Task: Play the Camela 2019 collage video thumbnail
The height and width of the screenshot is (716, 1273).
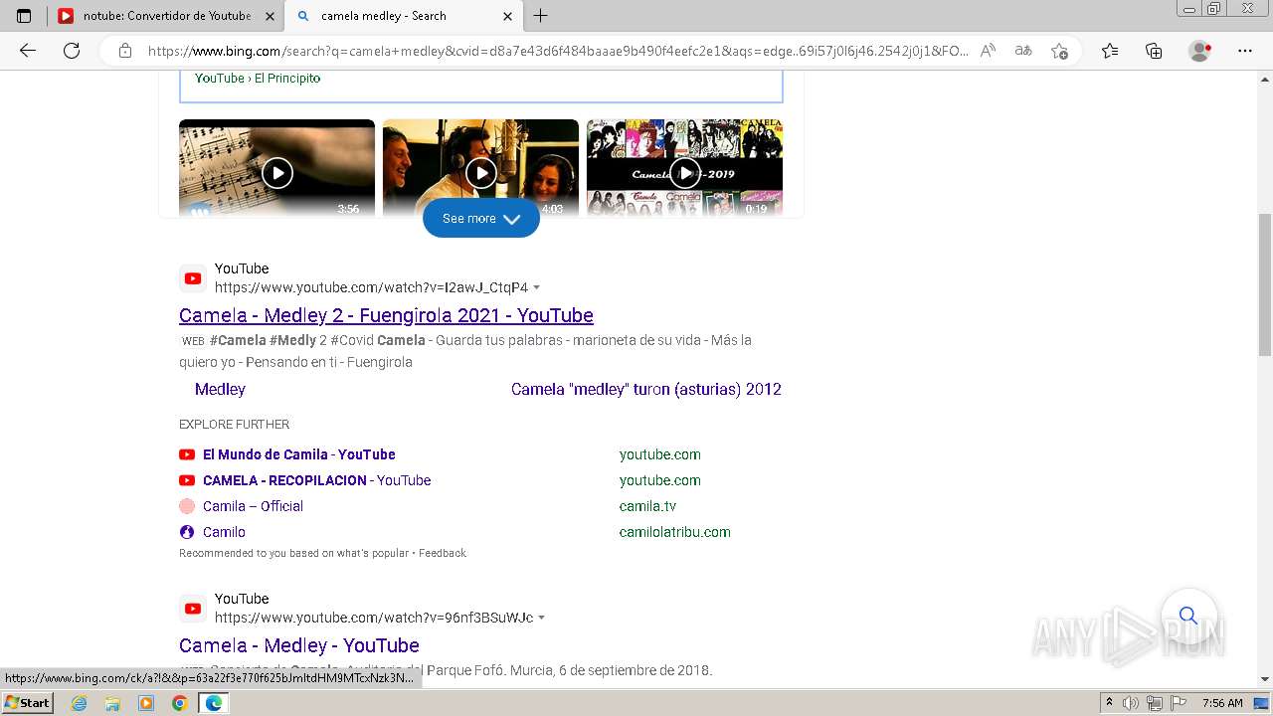Action: [x=684, y=167]
